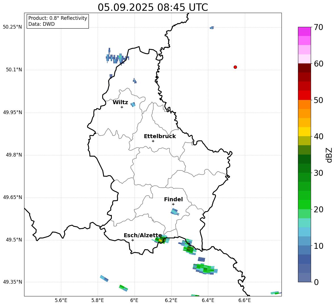
Task: Click the blue echo below Findel
Action: pos(175,212)
